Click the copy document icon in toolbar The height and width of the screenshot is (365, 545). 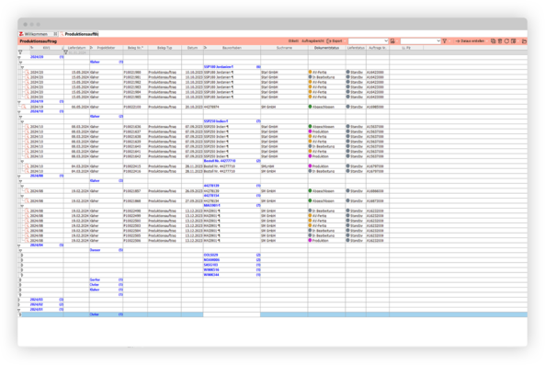(x=494, y=41)
